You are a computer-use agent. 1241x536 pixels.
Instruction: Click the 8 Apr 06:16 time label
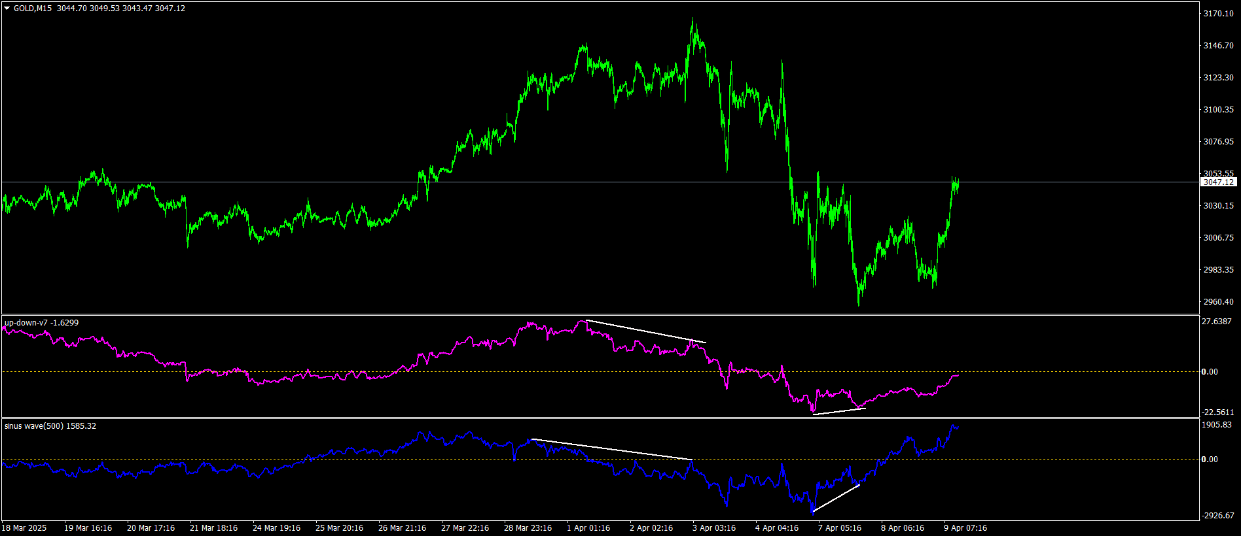tap(903, 528)
